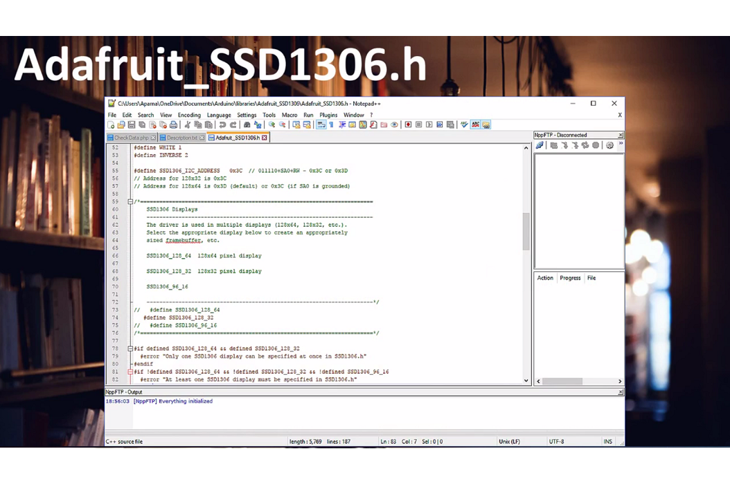Click the Action column header
The image size is (730, 487).
[545, 277]
